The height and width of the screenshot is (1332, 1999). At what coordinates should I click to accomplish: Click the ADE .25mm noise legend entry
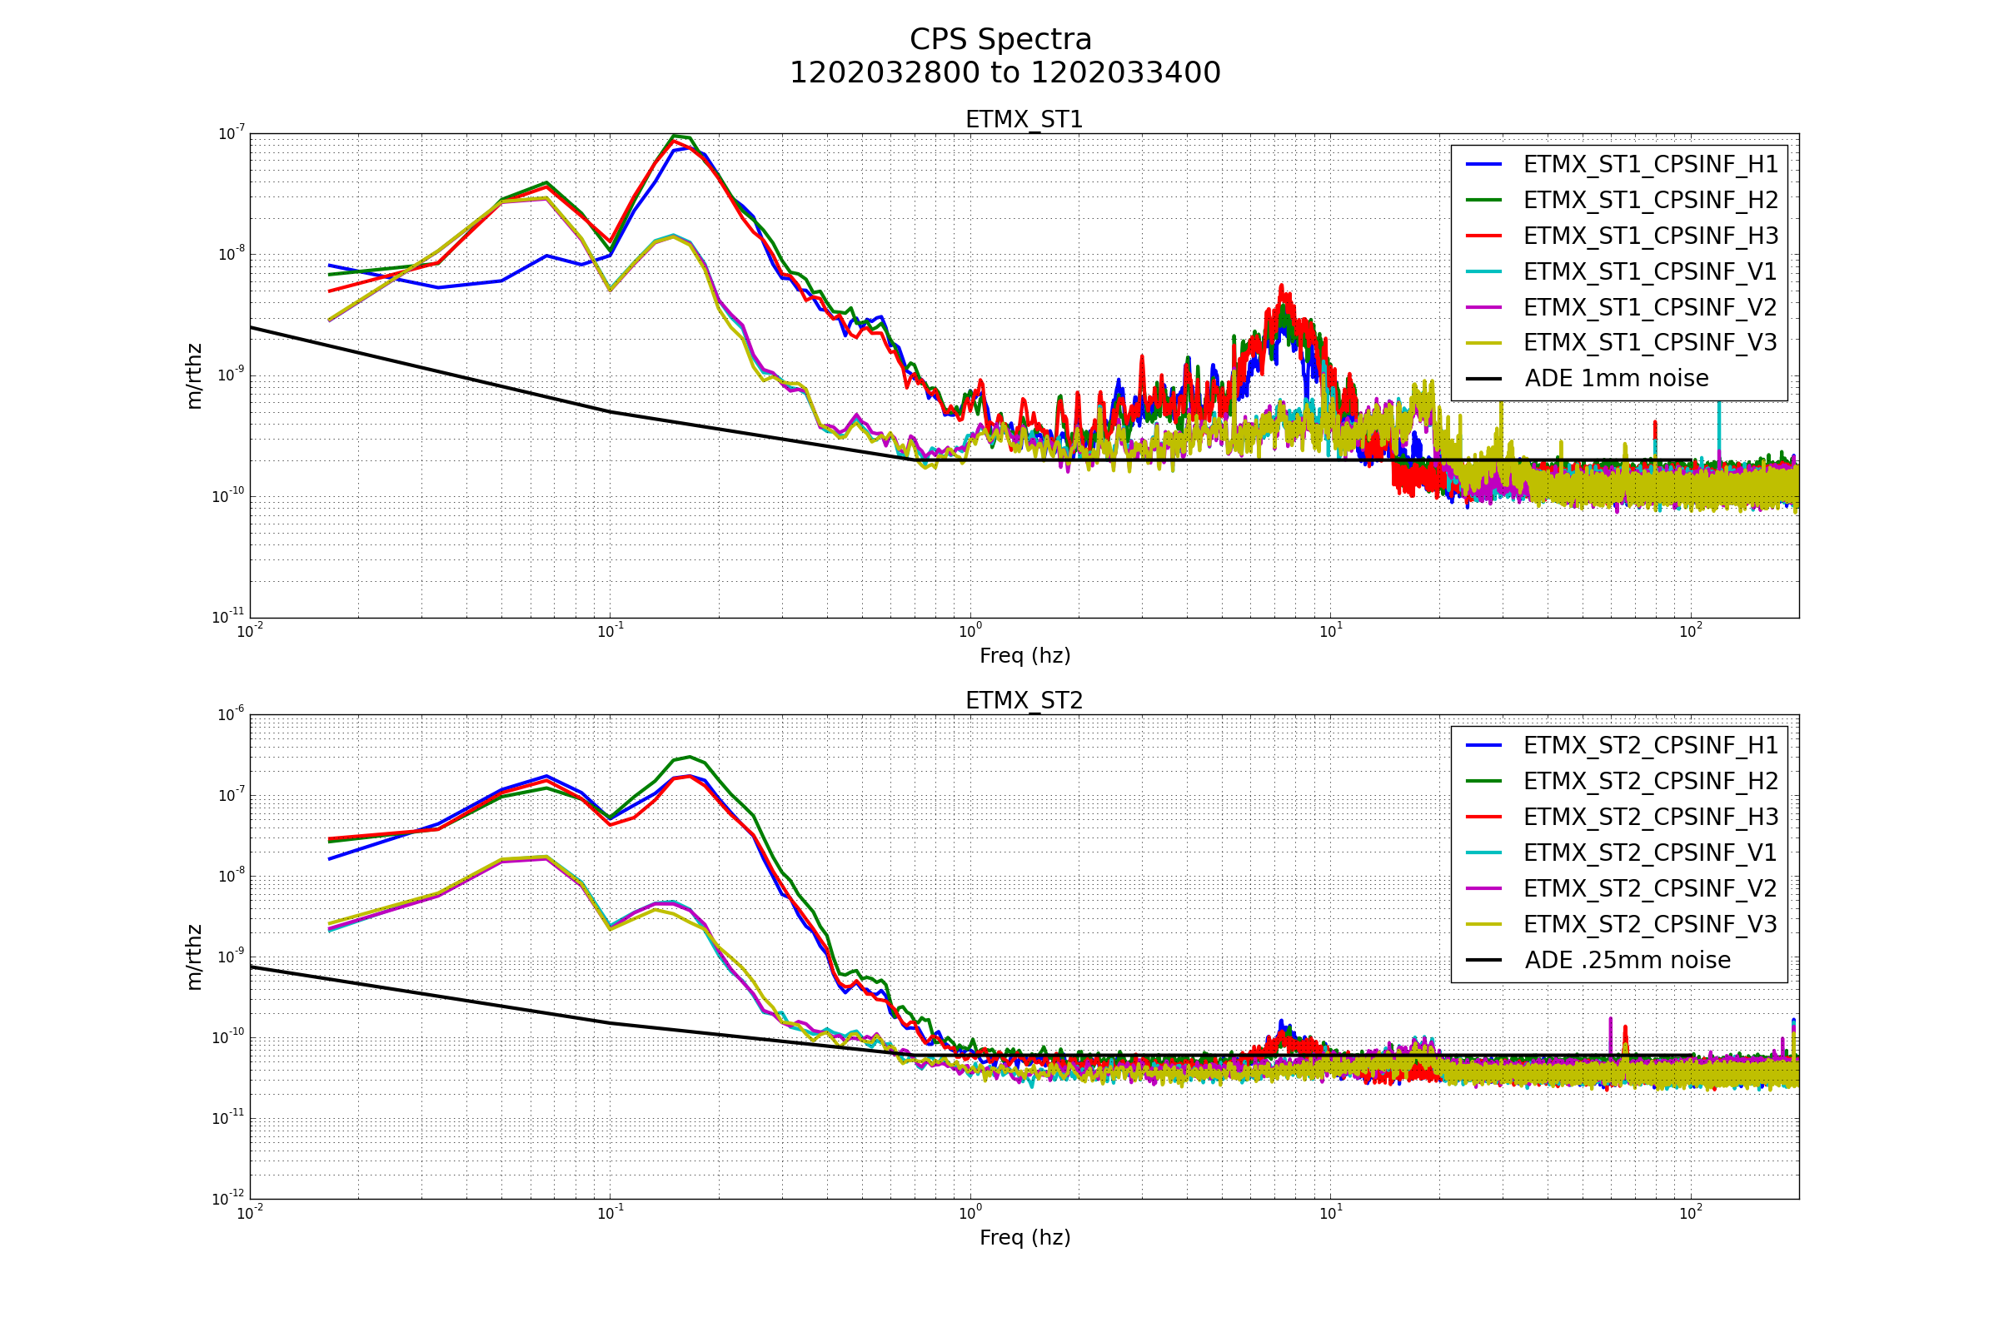point(1627,961)
